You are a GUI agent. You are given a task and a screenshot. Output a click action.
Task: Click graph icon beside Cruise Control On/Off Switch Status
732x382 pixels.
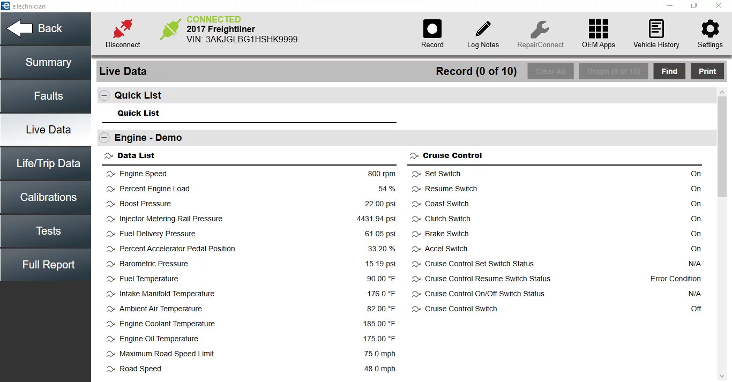(416, 294)
